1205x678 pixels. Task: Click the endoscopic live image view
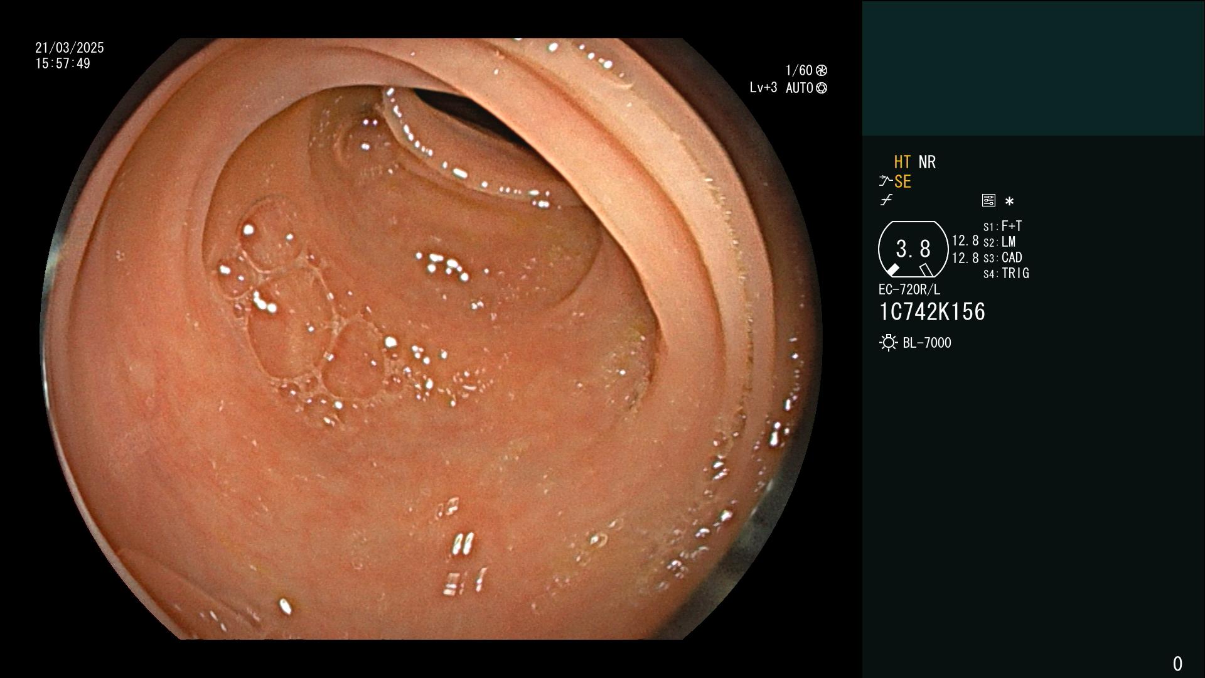click(431, 339)
